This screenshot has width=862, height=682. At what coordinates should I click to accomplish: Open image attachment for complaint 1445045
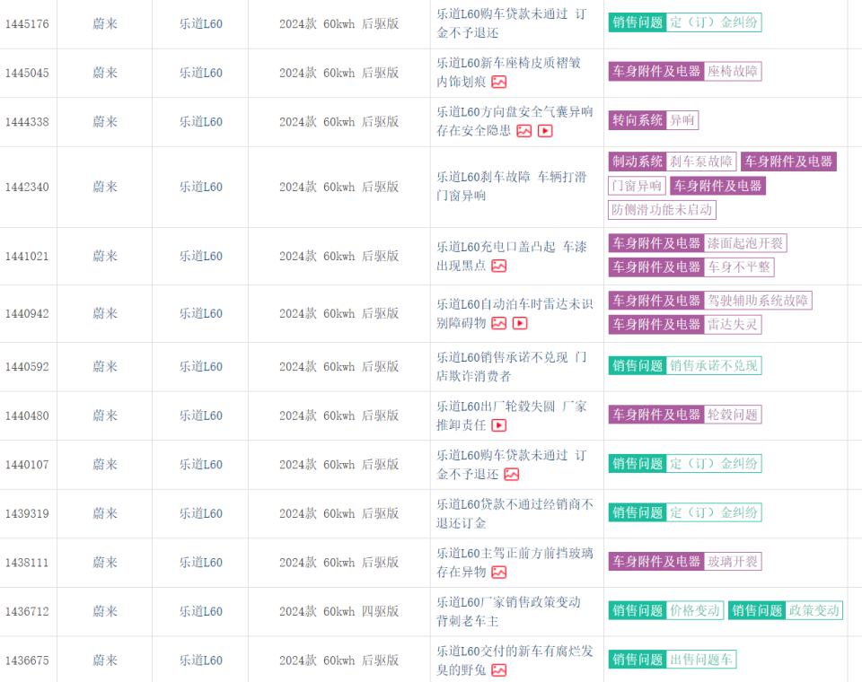[x=498, y=82]
